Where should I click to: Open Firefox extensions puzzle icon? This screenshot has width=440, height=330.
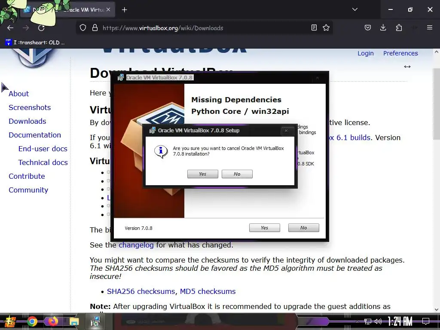click(399, 27)
